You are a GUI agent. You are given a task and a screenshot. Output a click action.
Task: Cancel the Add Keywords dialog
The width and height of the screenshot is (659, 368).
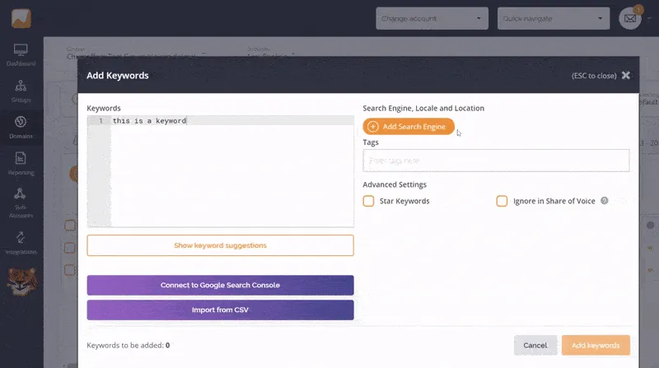point(535,345)
